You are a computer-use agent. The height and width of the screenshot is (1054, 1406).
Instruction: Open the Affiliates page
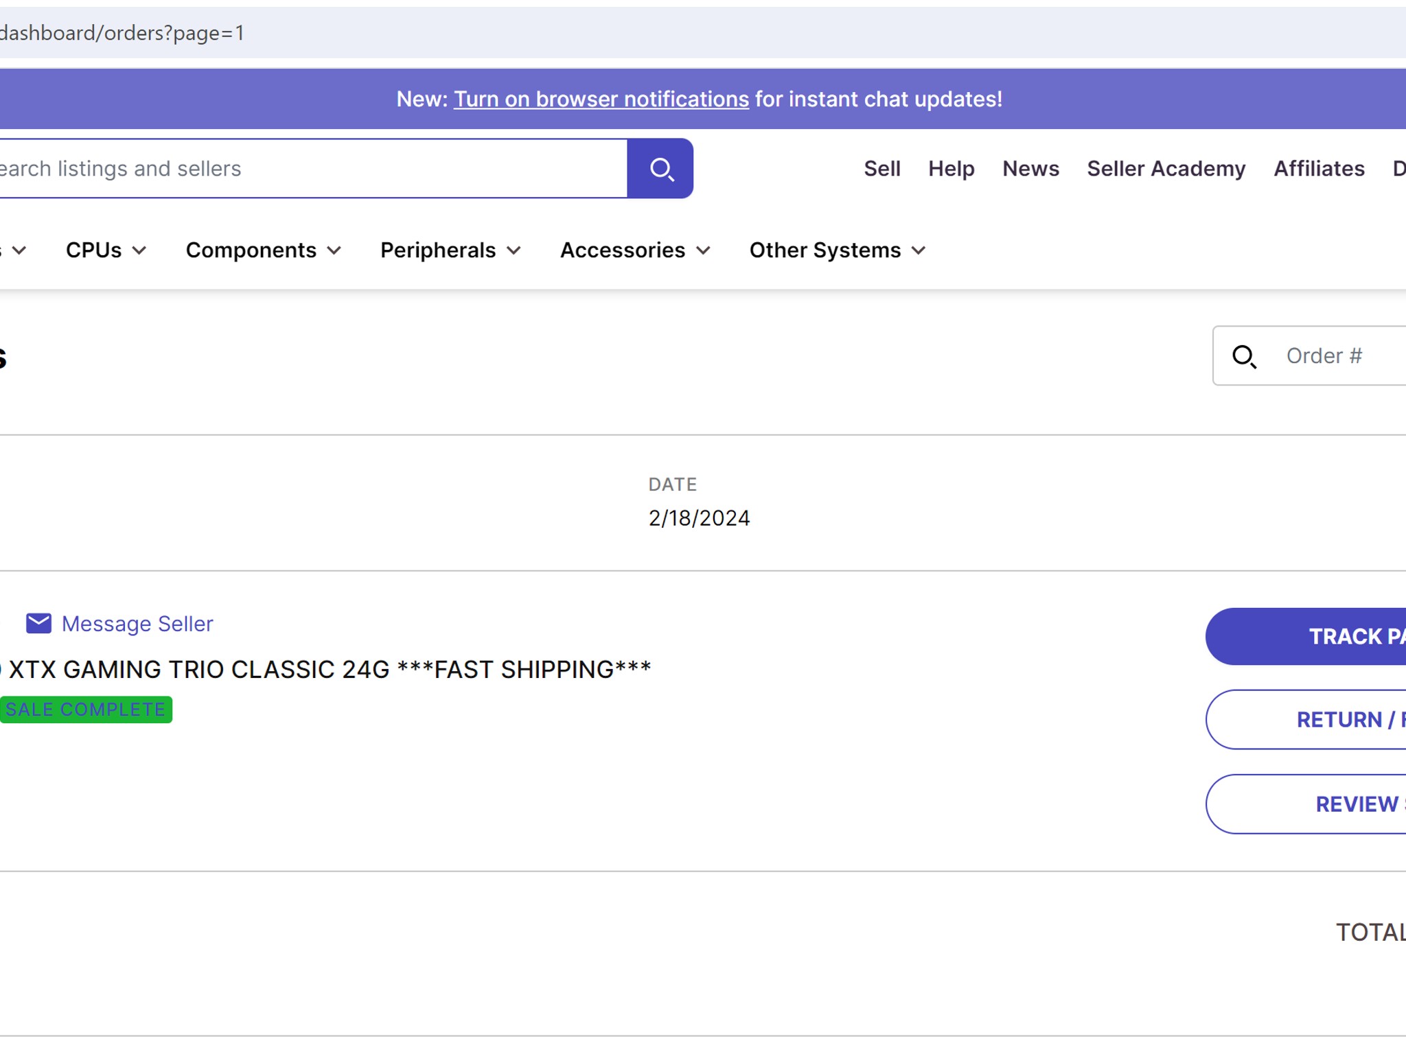click(x=1319, y=169)
